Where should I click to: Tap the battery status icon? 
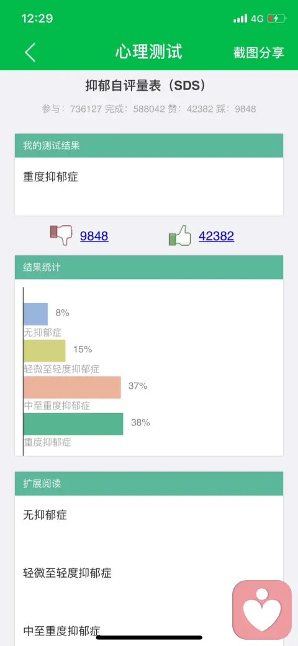click(277, 19)
